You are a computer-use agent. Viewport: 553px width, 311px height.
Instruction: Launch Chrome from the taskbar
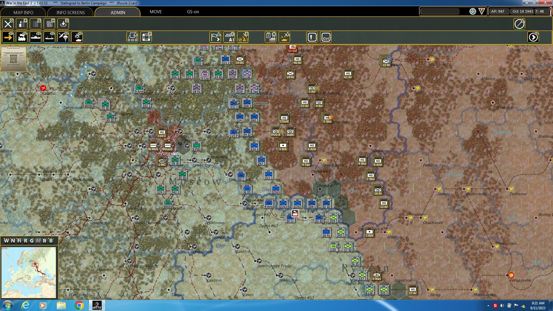(x=79, y=305)
